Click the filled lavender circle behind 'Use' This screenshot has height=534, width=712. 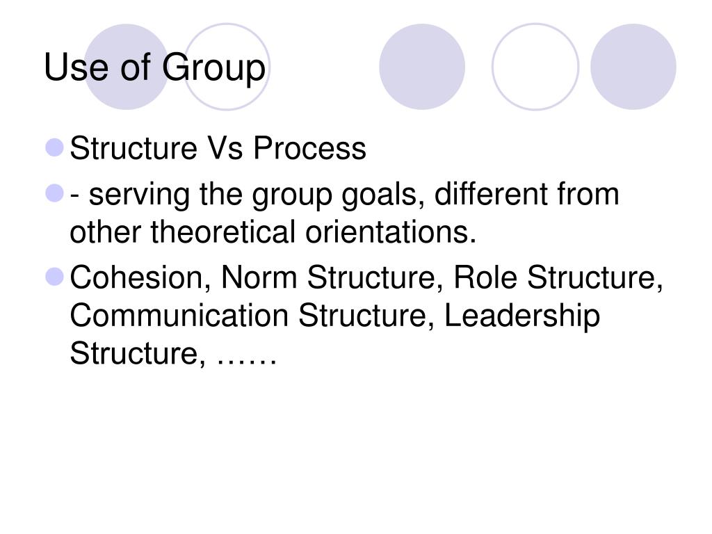[x=127, y=67]
